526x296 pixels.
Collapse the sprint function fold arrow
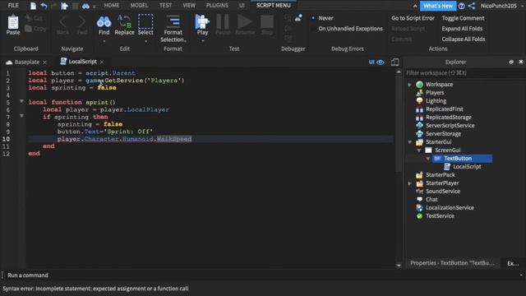[x=21, y=101]
